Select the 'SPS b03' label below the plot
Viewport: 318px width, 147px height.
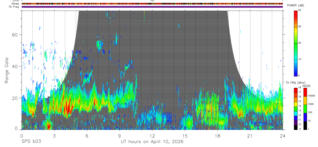31,142
